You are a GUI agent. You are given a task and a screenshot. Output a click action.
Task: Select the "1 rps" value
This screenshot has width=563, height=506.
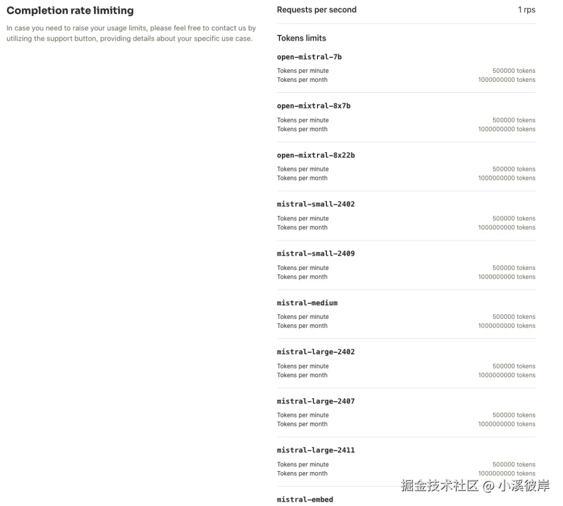pyautogui.click(x=527, y=10)
